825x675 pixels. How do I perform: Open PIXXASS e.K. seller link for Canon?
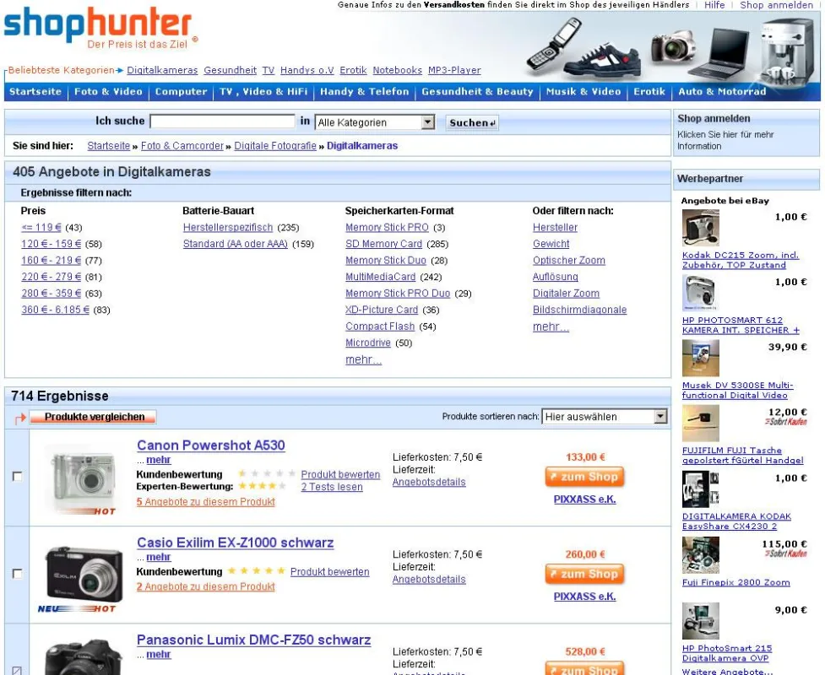tap(584, 499)
